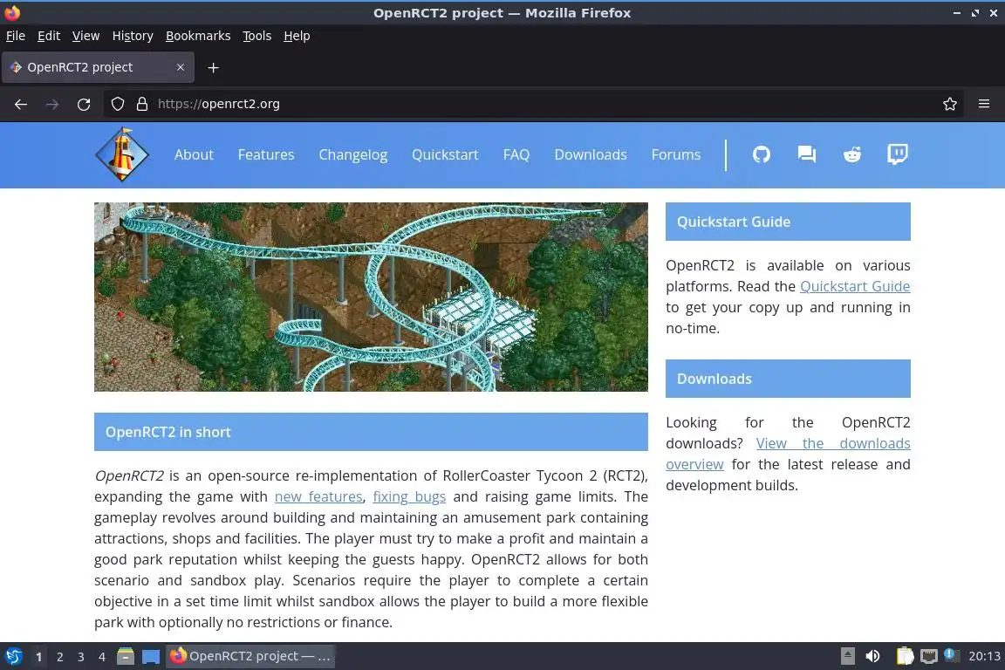The image size is (1005, 670).
Task: Follow the 'fixing bugs' text link
Action: click(409, 497)
